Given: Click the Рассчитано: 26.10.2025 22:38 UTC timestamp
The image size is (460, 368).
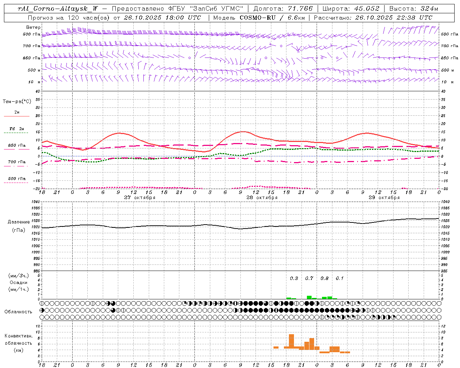Looking at the screenshot, I should point(373,18).
